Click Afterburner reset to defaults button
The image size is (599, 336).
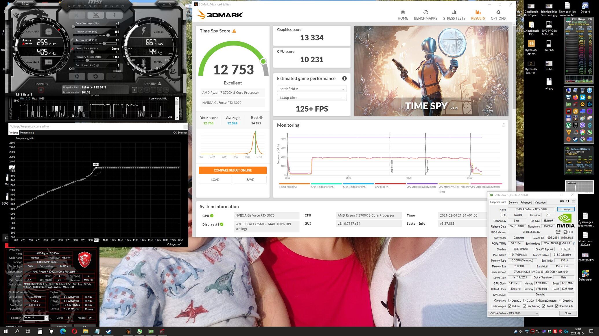click(95, 76)
